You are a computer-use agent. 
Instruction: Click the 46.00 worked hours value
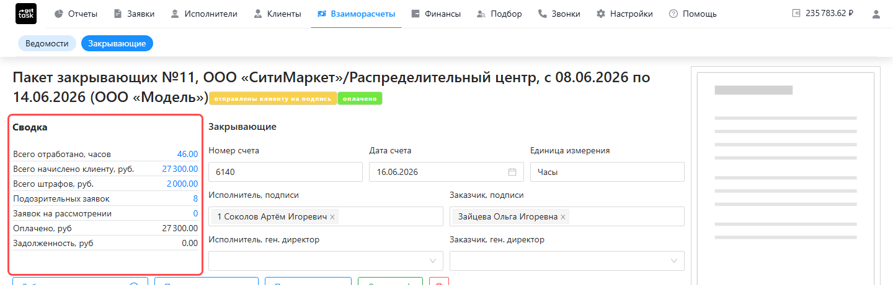click(187, 154)
